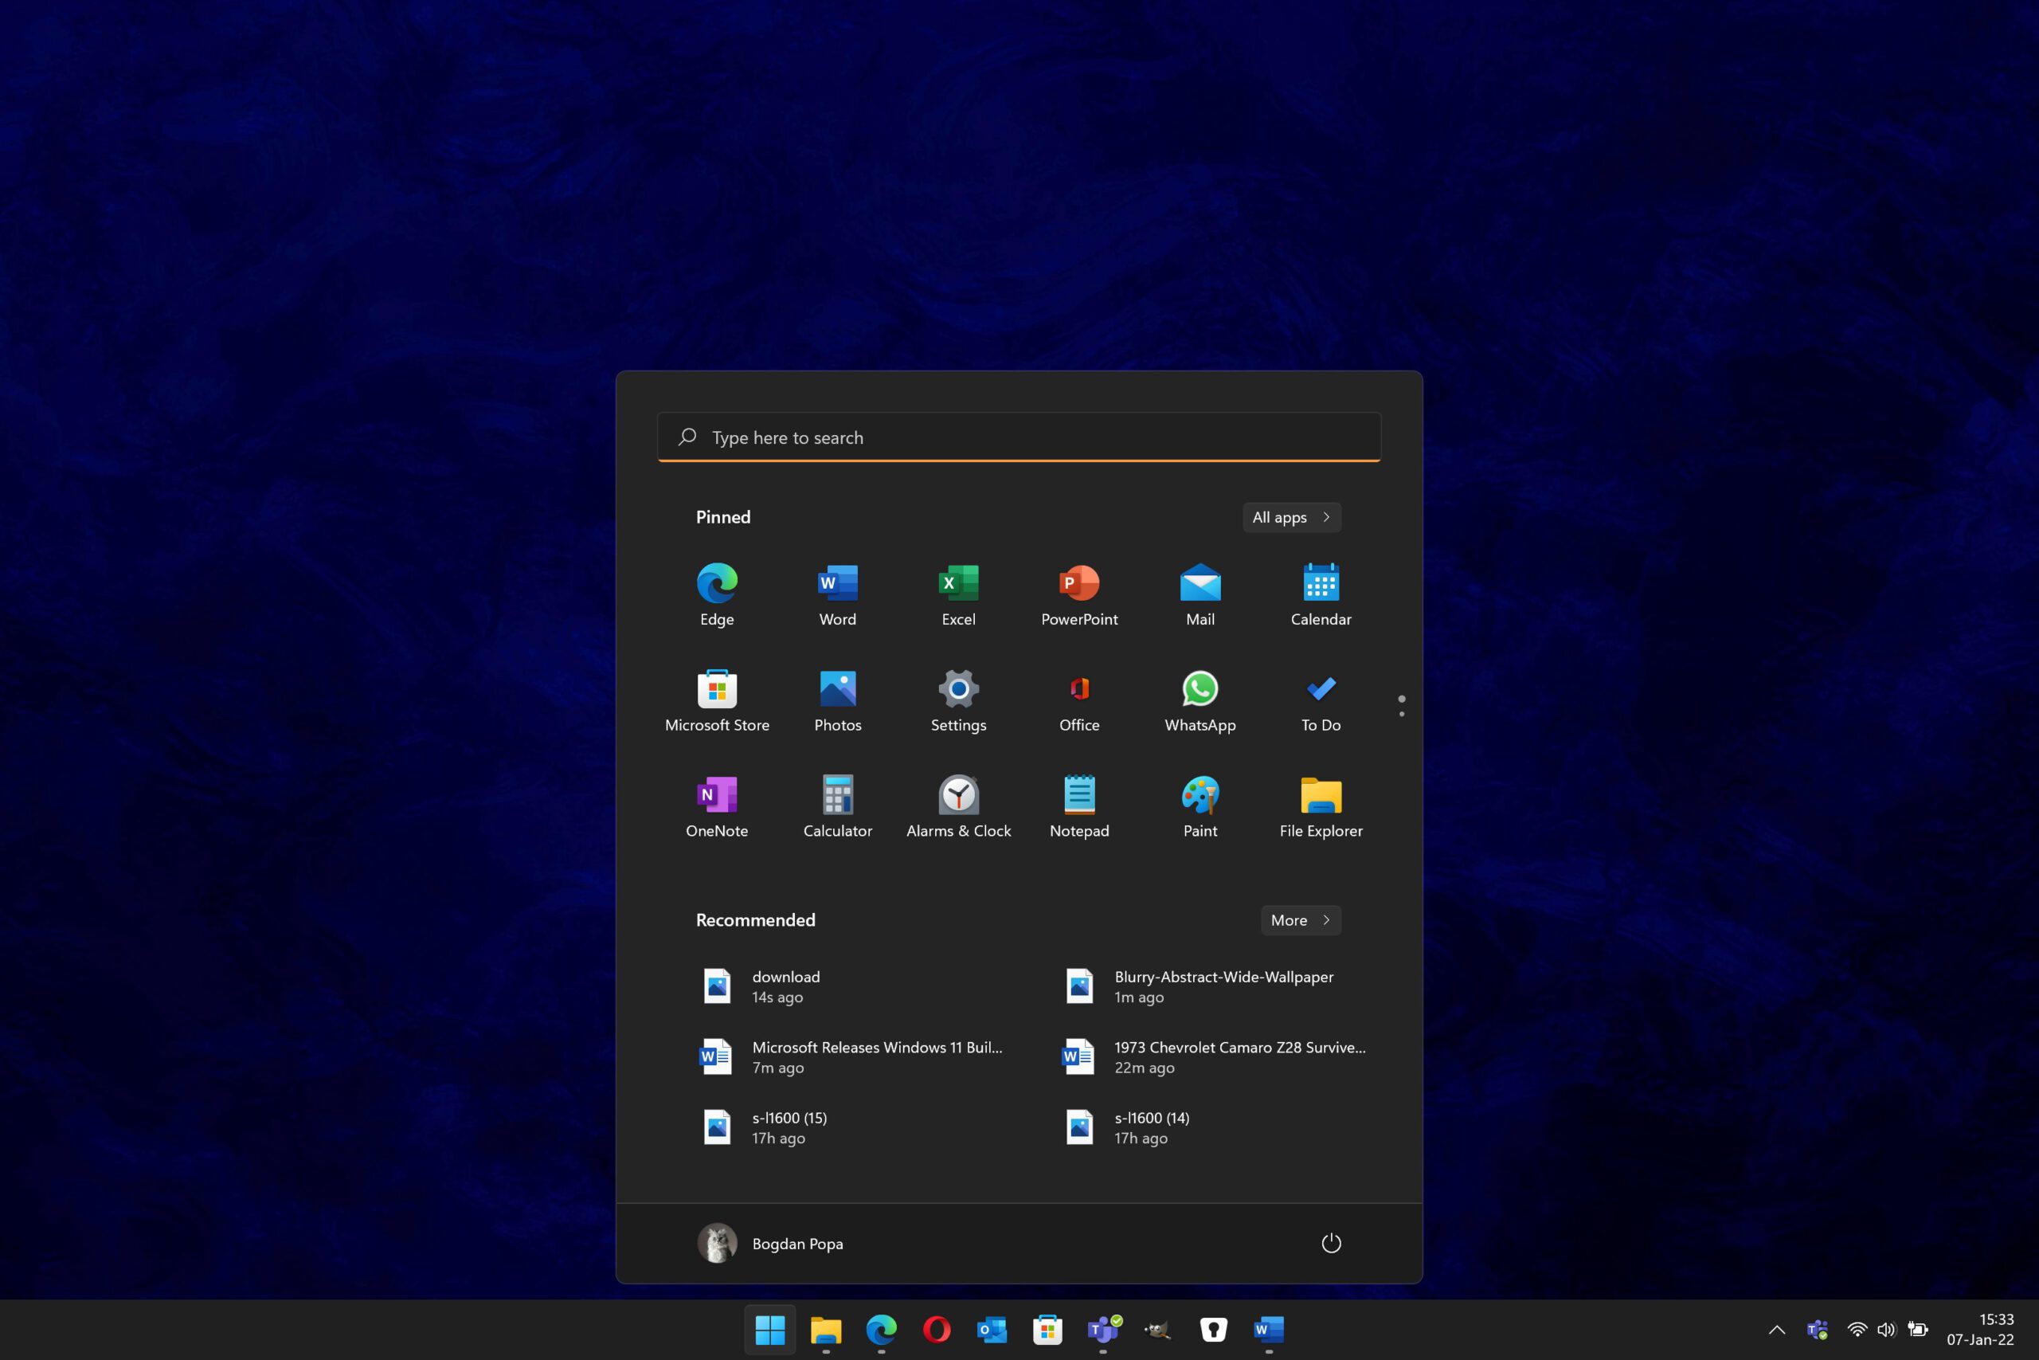Go to next pinned apps page dot
This screenshot has height=1360, width=2039.
coord(1402,714)
